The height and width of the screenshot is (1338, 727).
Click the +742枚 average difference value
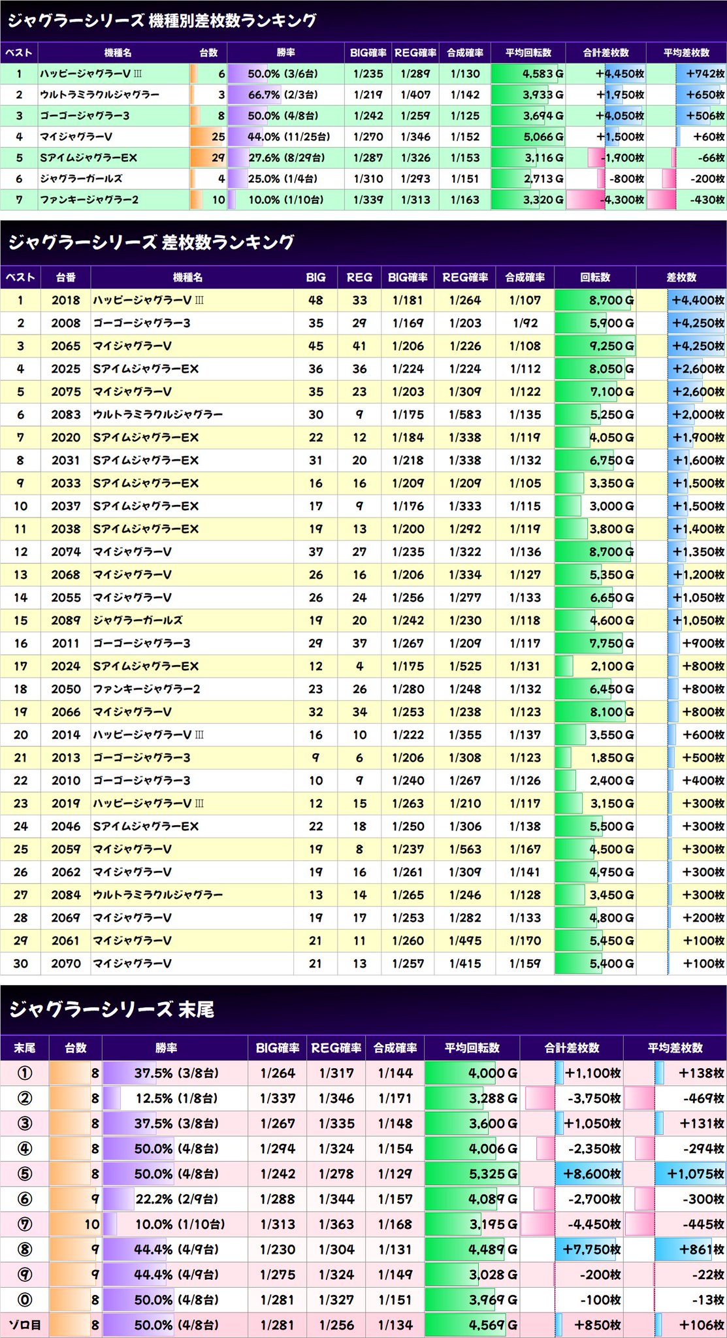[705, 74]
